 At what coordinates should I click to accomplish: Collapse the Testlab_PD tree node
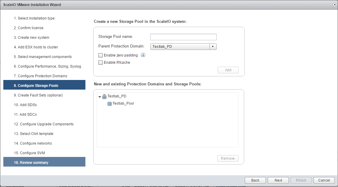tap(100, 97)
